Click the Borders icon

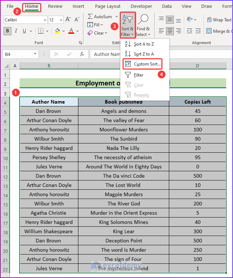point(41,31)
